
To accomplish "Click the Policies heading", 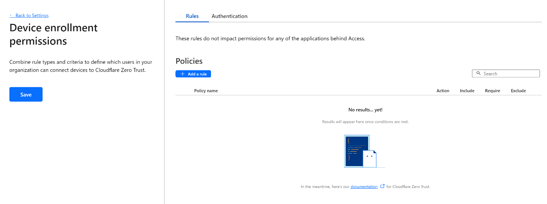I will click(x=189, y=61).
